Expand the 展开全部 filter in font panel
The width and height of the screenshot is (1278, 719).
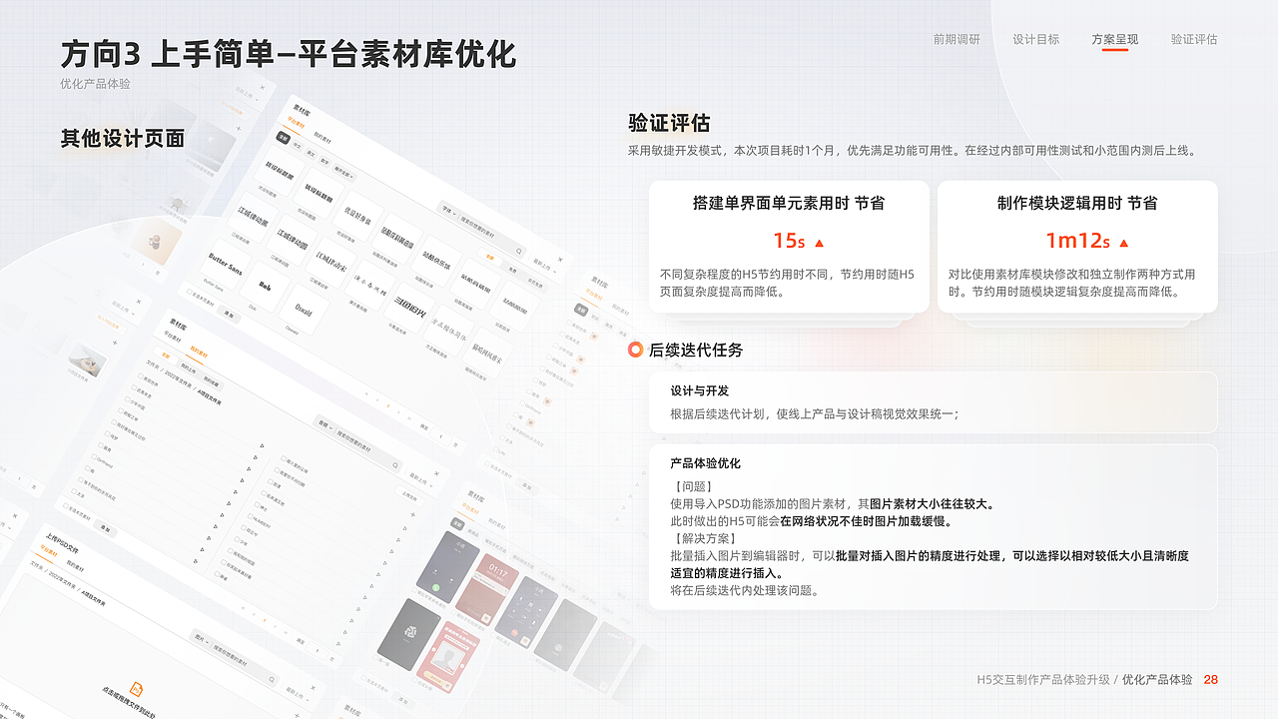tap(342, 174)
